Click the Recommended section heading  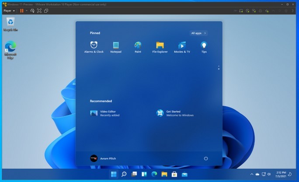pos(101,101)
